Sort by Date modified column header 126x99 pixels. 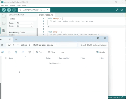64,58
